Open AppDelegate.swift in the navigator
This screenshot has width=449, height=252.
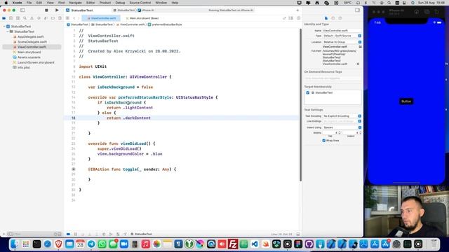(x=30, y=36)
